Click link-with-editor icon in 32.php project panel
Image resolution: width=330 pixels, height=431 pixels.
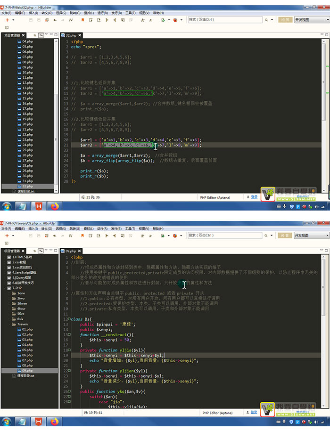point(41,35)
